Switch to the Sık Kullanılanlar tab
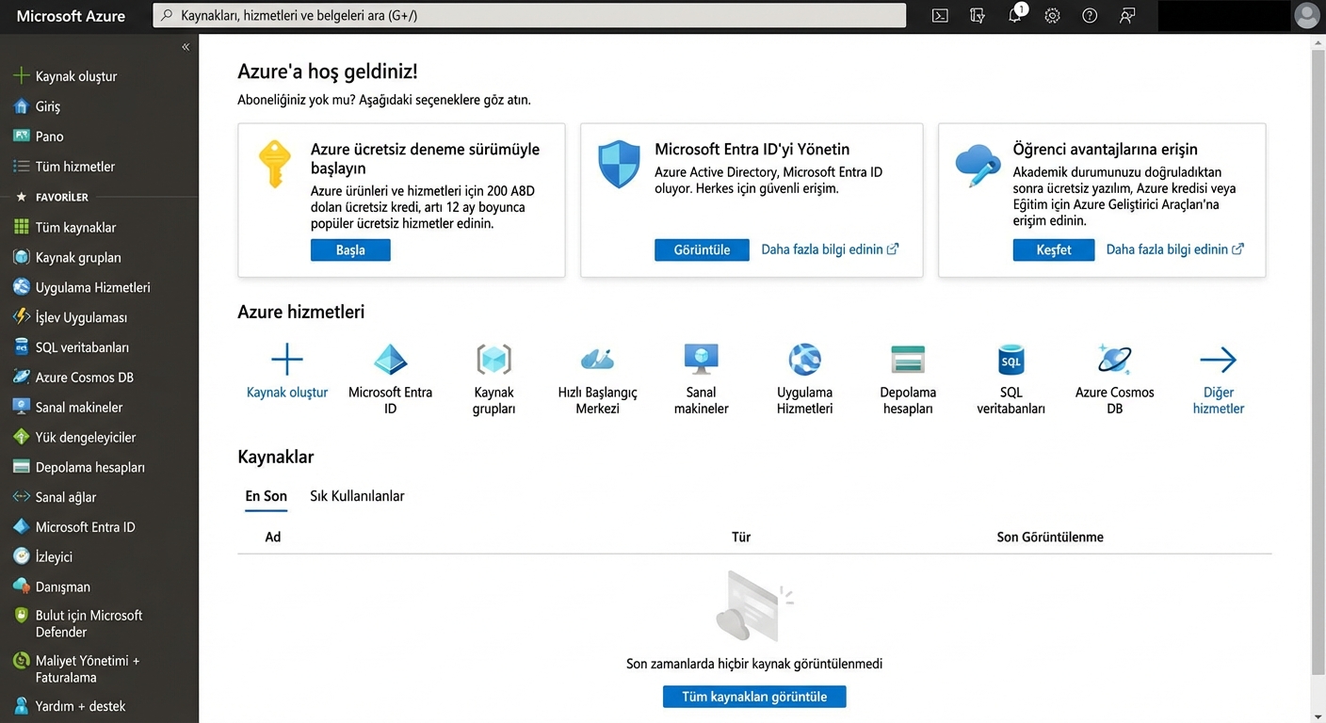The width and height of the screenshot is (1326, 723). point(356,496)
